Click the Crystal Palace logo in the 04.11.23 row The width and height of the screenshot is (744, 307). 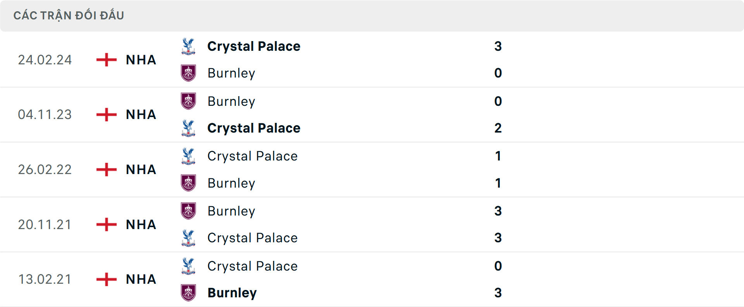pos(189,128)
